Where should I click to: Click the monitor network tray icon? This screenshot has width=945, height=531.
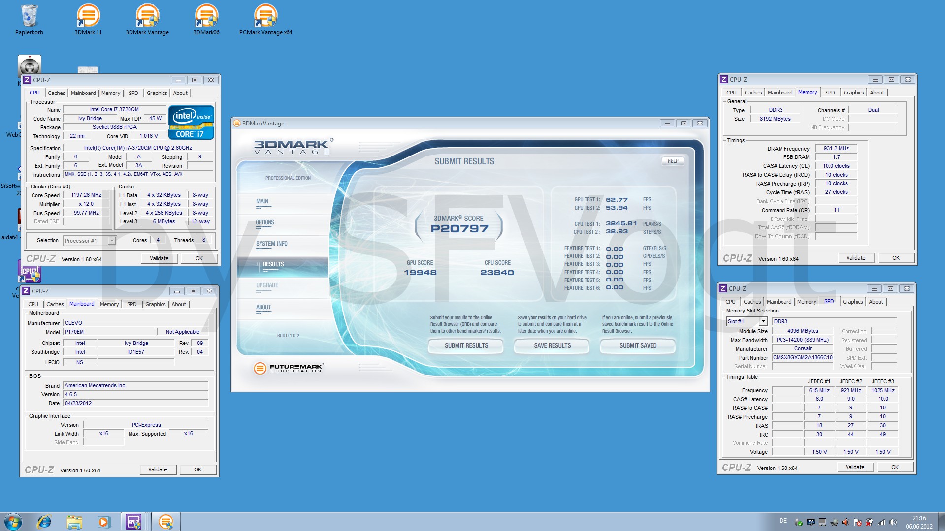tap(811, 522)
